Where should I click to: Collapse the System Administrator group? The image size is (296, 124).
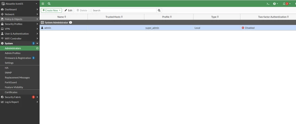pyautogui.click(x=42, y=22)
